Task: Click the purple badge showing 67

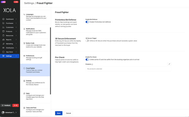Action: [3, 2]
